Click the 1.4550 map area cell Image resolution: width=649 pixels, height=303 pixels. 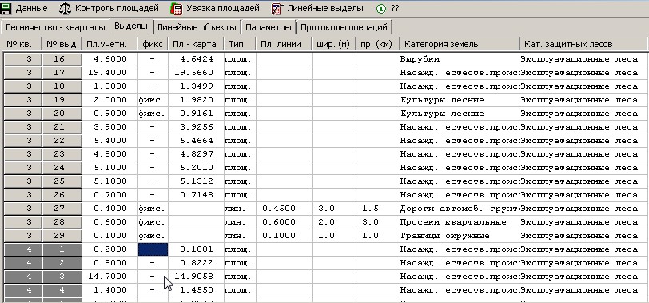[x=196, y=289]
